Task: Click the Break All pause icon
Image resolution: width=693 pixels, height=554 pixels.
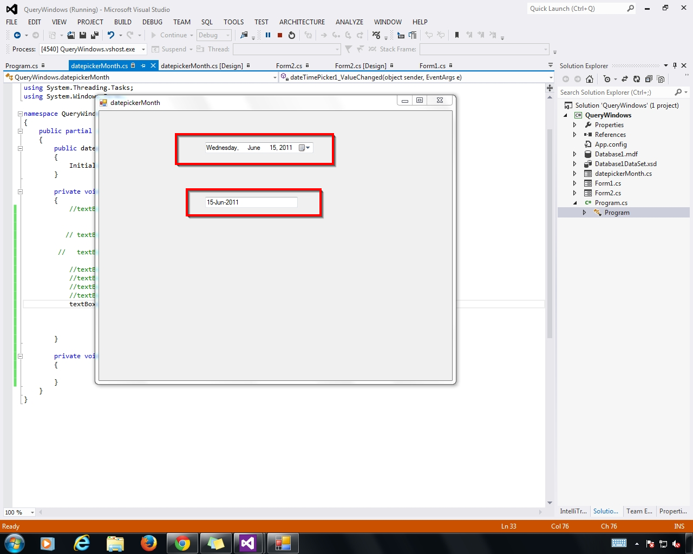Action: [269, 35]
